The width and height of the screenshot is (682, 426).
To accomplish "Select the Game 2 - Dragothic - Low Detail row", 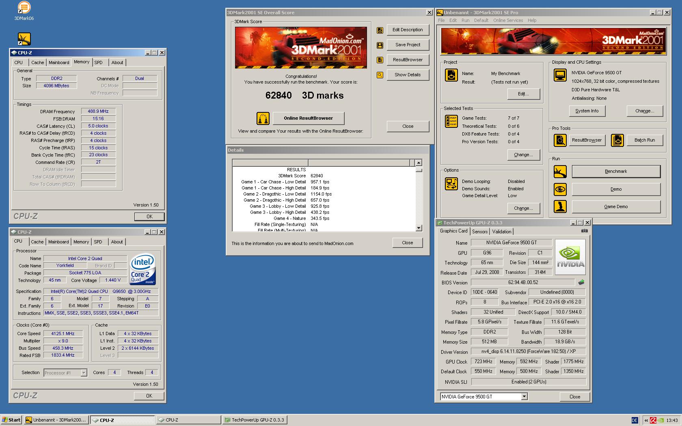I will 324,194.
